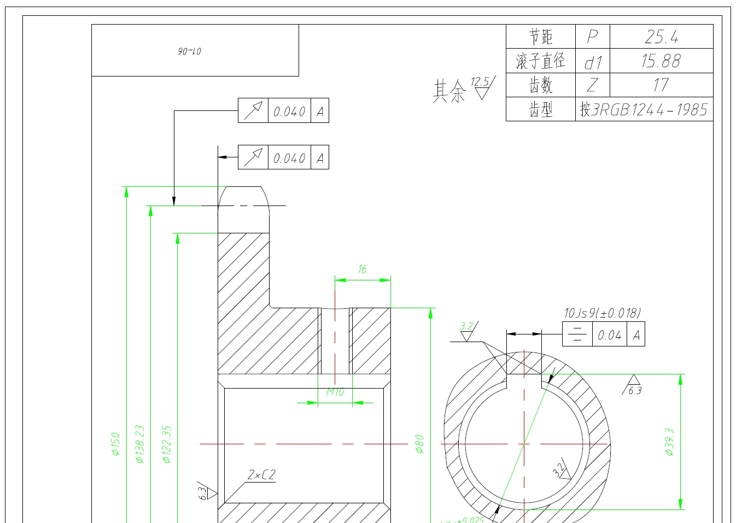Select the 2×C2 chamfer note
This screenshot has width=736, height=523.
(261, 475)
